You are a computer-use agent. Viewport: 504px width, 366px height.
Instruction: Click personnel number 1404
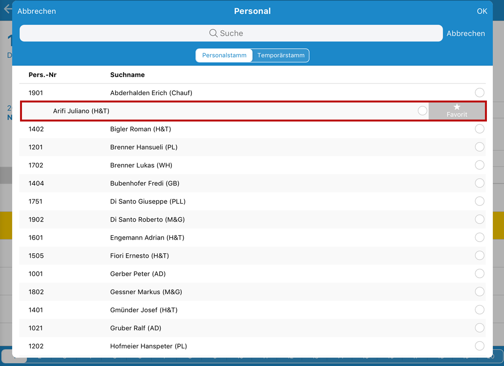(x=36, y=183)
